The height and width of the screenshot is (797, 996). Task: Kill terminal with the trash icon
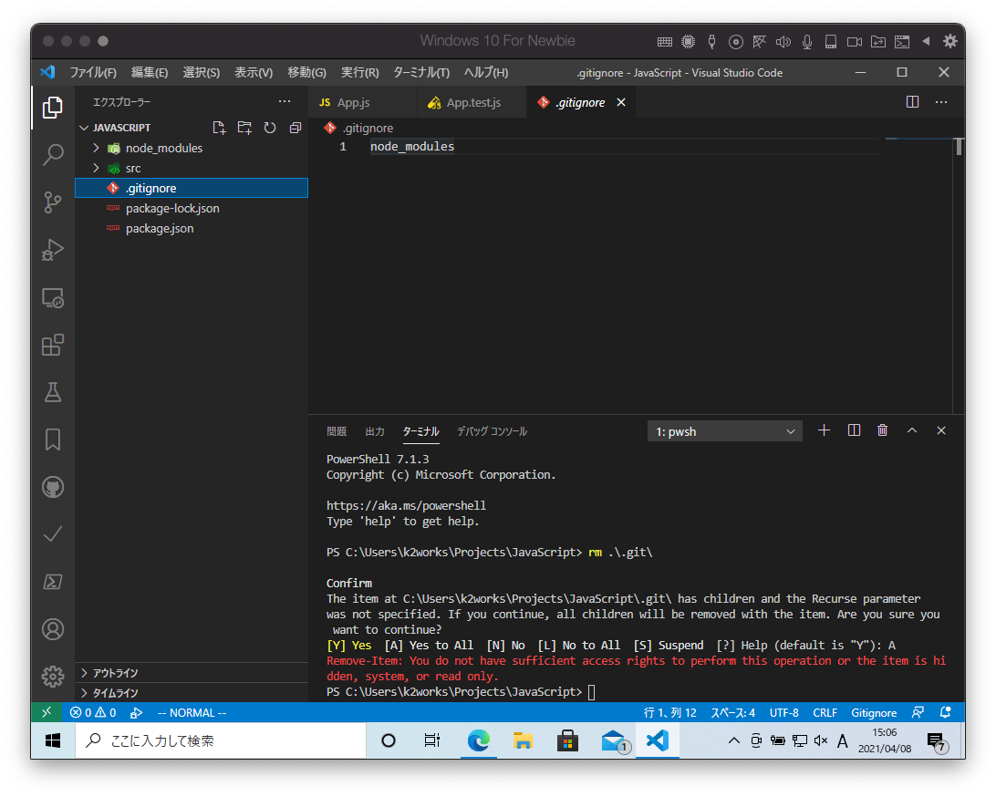pyautogui.click(x=882, y=431)
